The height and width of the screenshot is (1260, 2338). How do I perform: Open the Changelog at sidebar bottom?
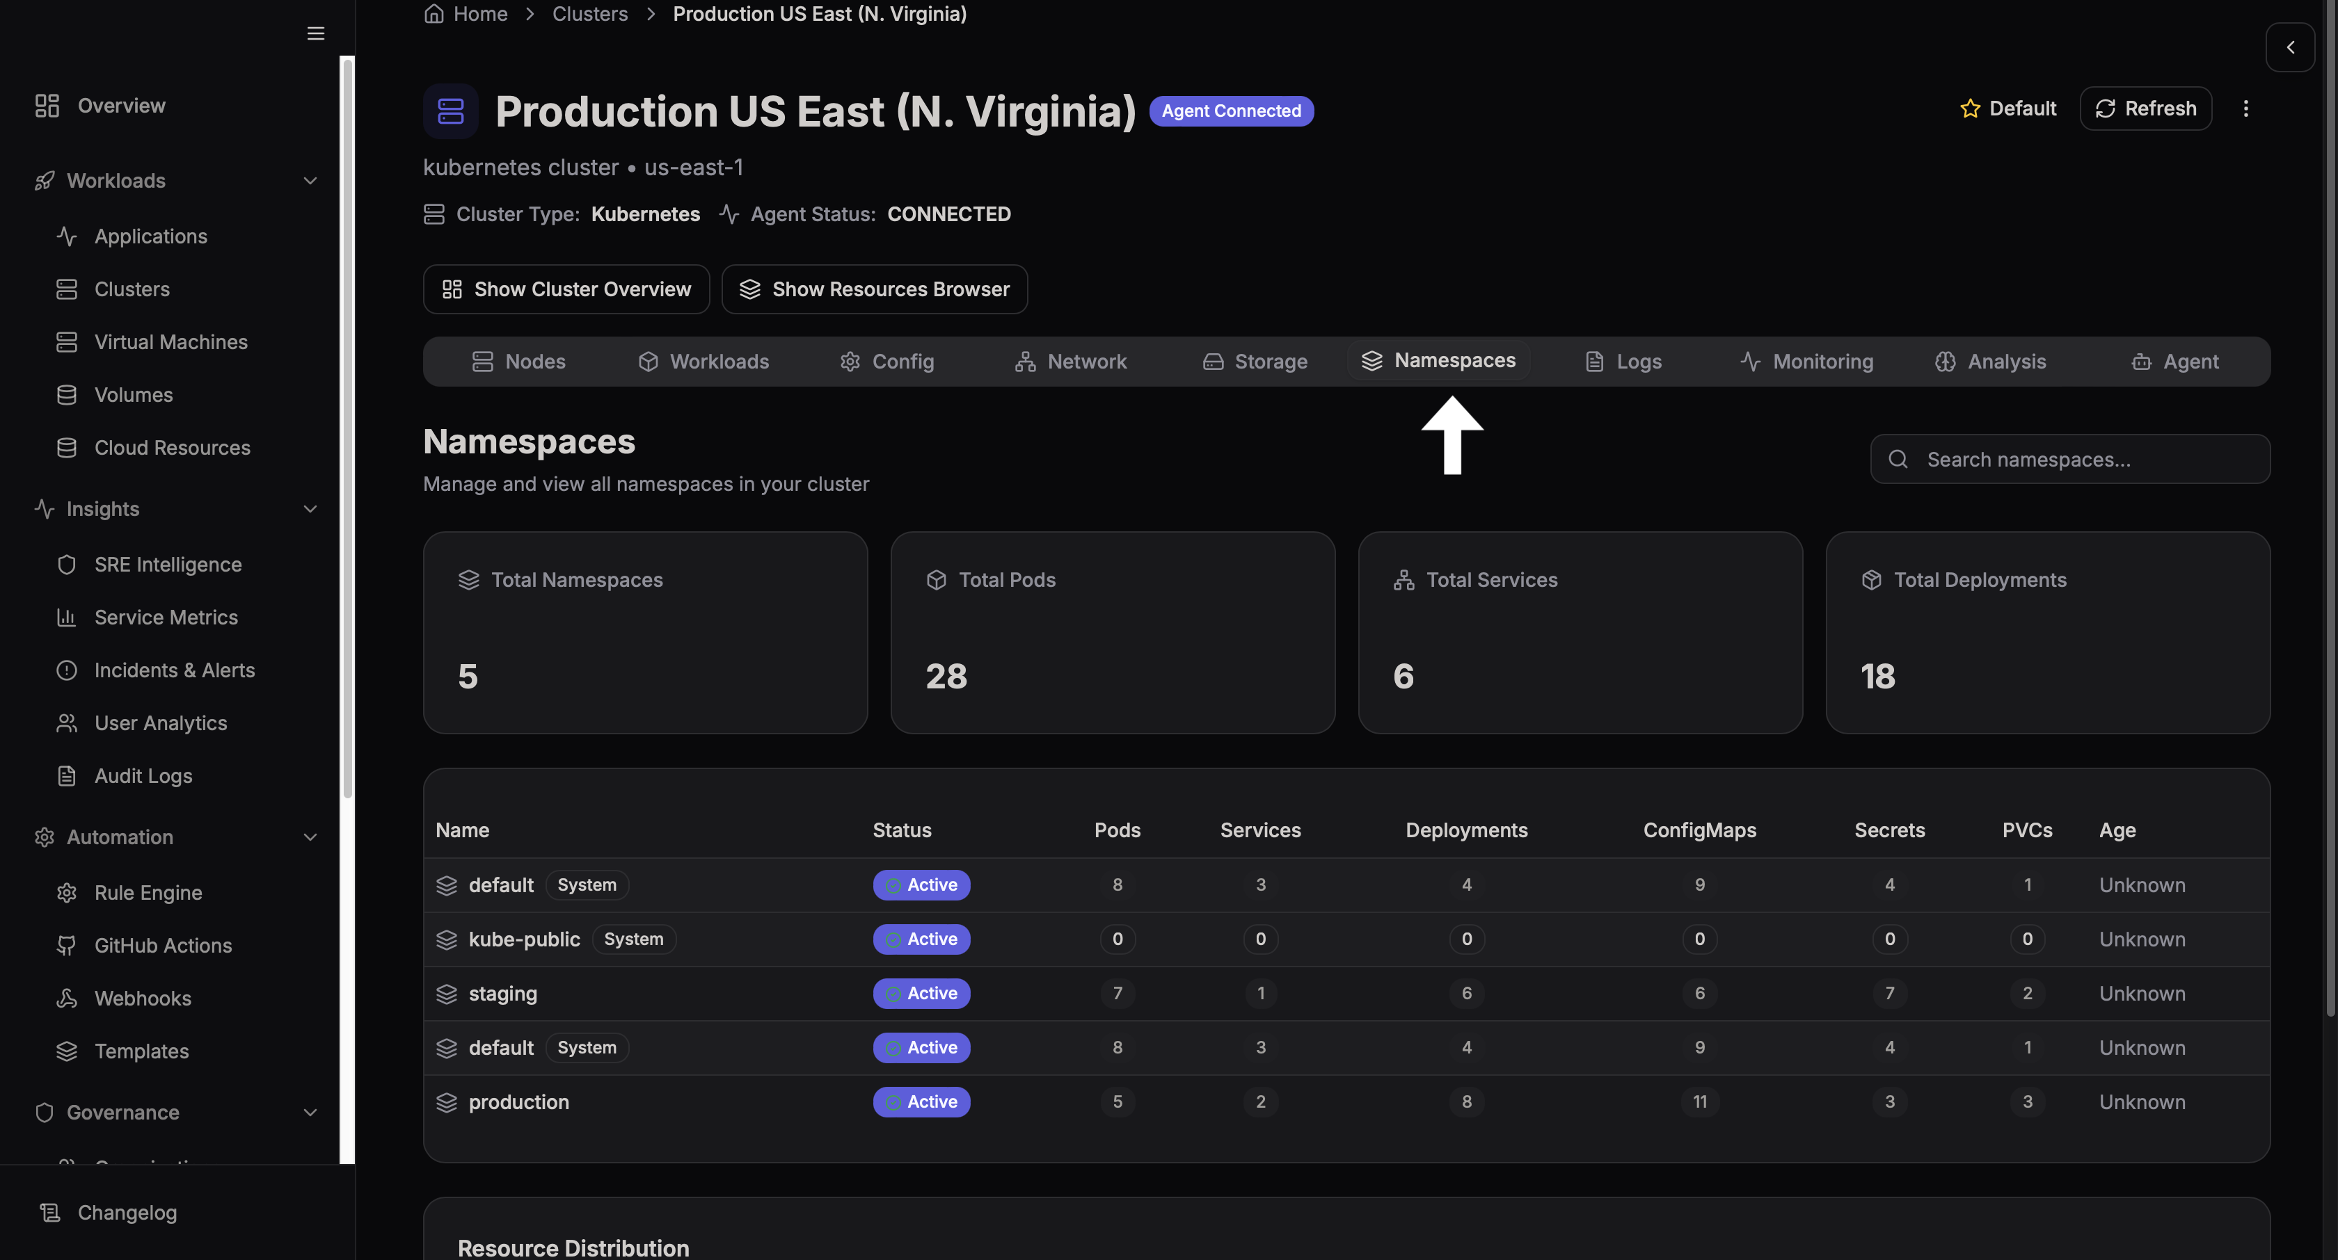pyautogui.click(x=127, y=1213)
